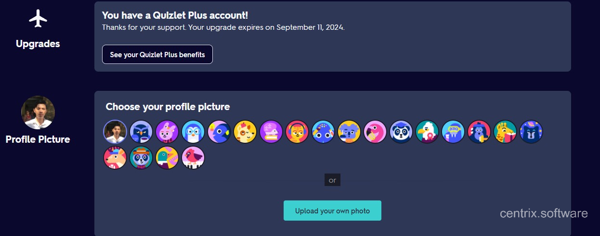Image resolution: width=600 pixels, height=236 pixels.
Task: Choose the raccoon with hat avatar
Action: coord(141,158)
